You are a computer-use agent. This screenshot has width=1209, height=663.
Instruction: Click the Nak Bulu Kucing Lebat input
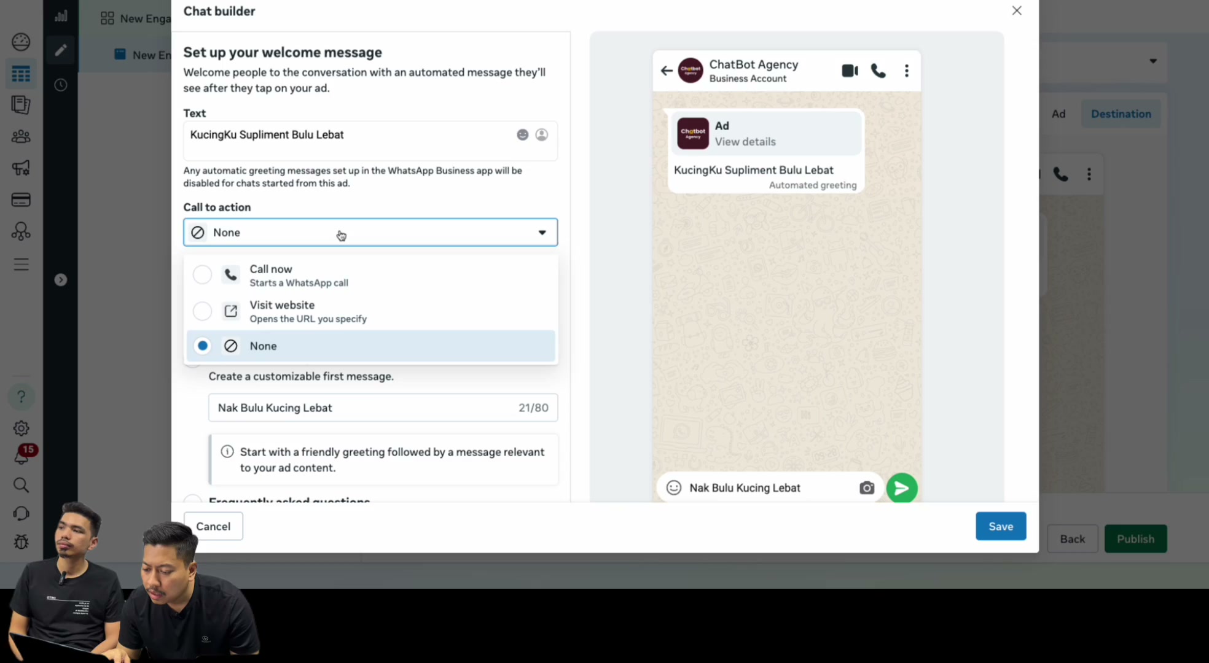coord(383,408)
